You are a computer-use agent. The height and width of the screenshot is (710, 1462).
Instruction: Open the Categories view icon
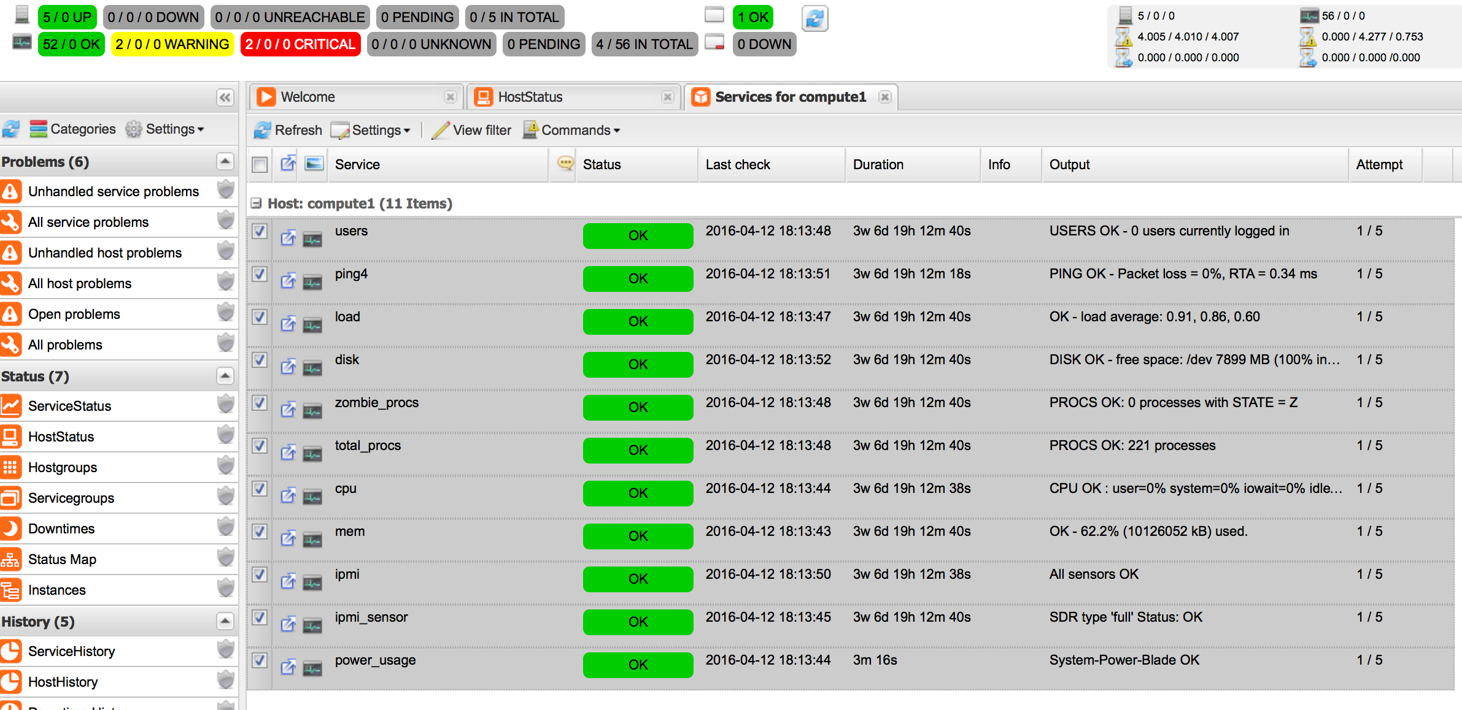[x=38, y=129]
